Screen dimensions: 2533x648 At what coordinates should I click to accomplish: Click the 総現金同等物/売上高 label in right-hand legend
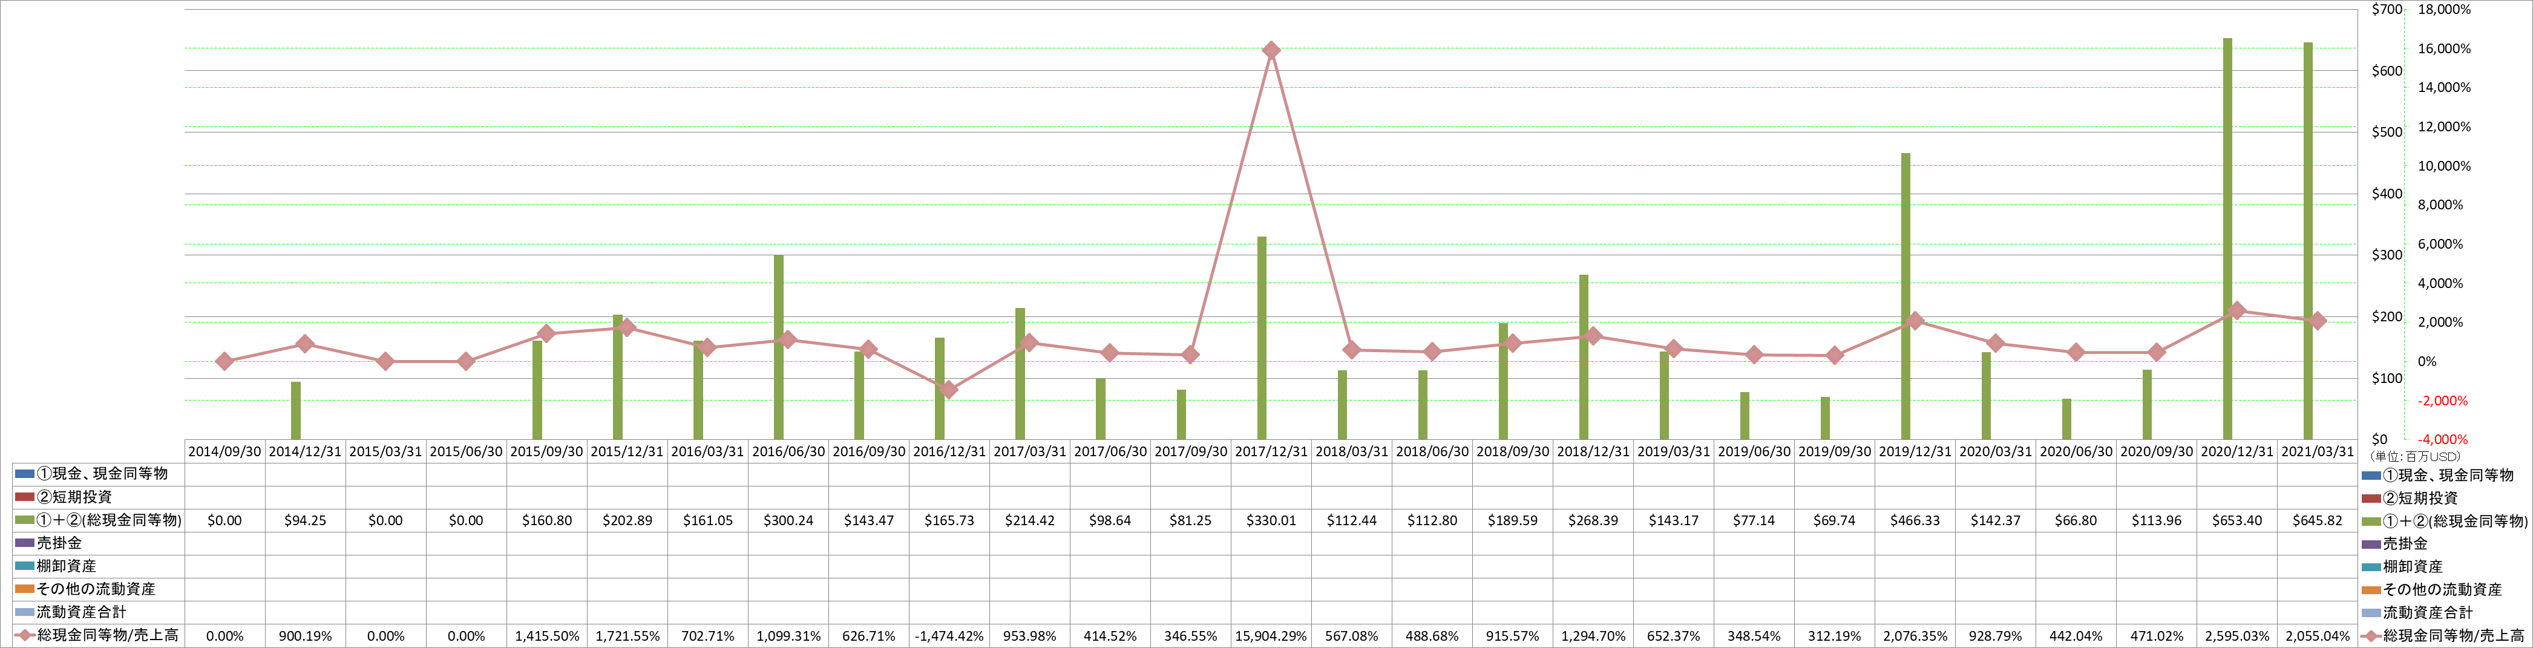pyautogui.click(x=2453, y=636)
